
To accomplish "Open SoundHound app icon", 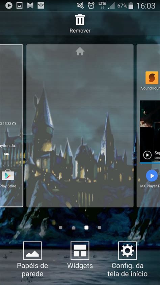I will tap(152, 78).
